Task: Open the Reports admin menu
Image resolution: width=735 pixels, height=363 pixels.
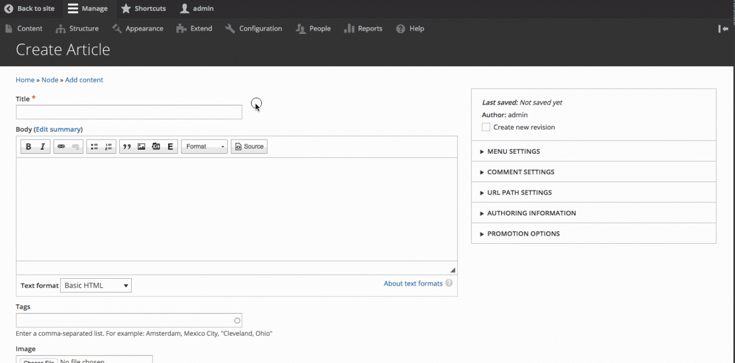Action: coord(364,28)
